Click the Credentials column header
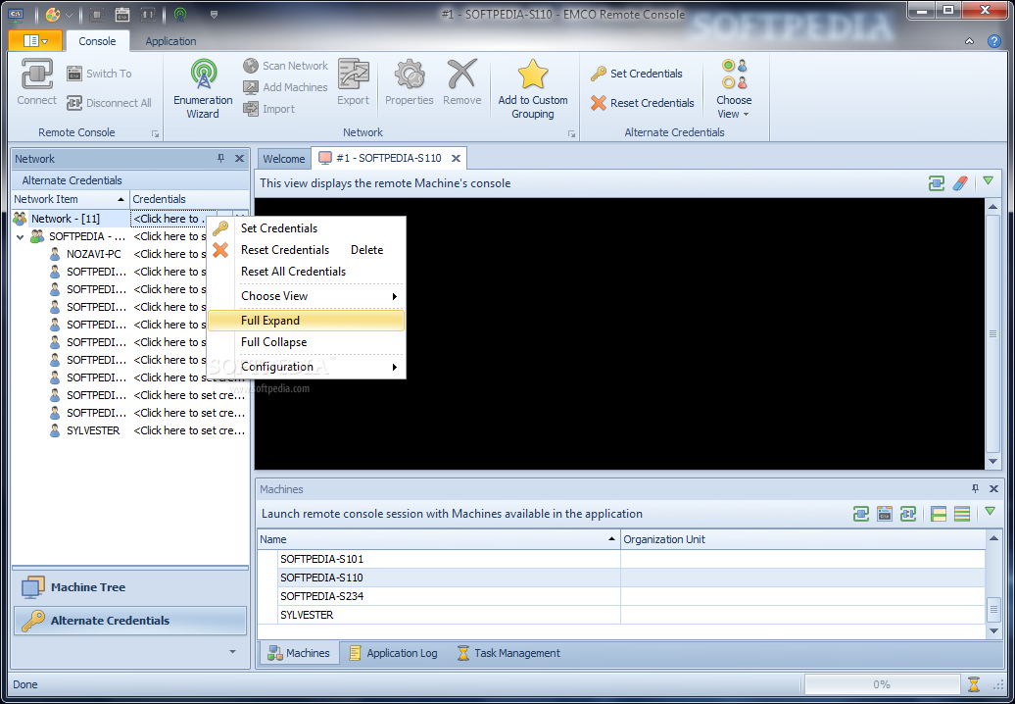This screenshot has width=1015, height=704. [x=189, y=199]
